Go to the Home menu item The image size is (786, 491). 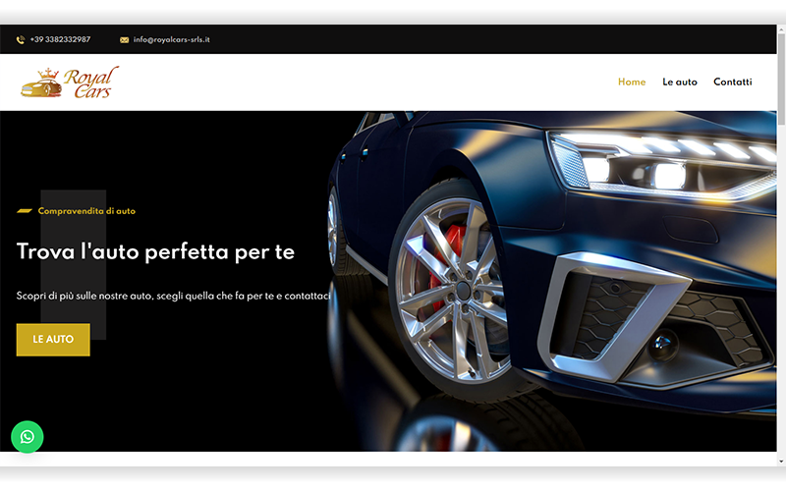(x=632, y=82)
